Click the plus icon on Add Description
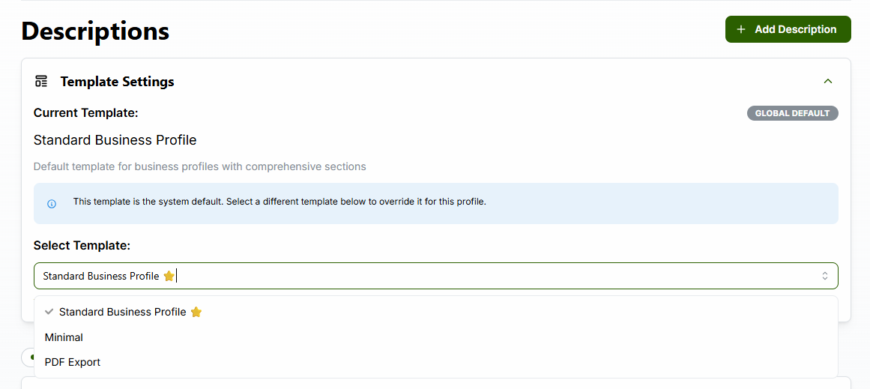Screen dimensions: 870x389 741,29
